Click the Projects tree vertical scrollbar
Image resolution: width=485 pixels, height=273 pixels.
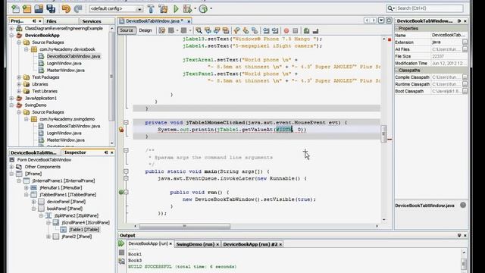(x=111, y=76)
